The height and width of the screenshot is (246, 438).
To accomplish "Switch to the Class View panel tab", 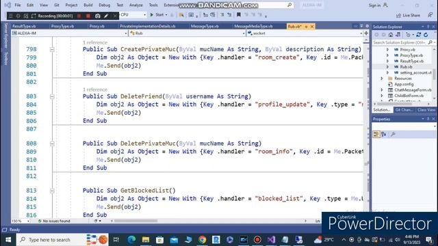I will [x=426, y=110].
